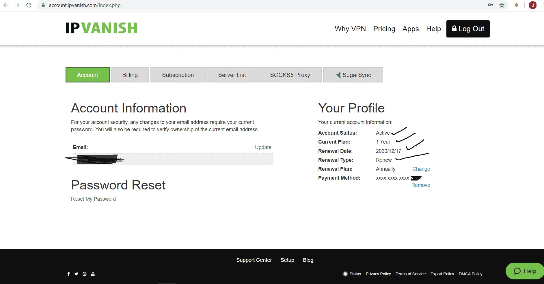Viewport: 544px width, 284px height.
Task: Go to Pricing page
Action: coord(384,29)
